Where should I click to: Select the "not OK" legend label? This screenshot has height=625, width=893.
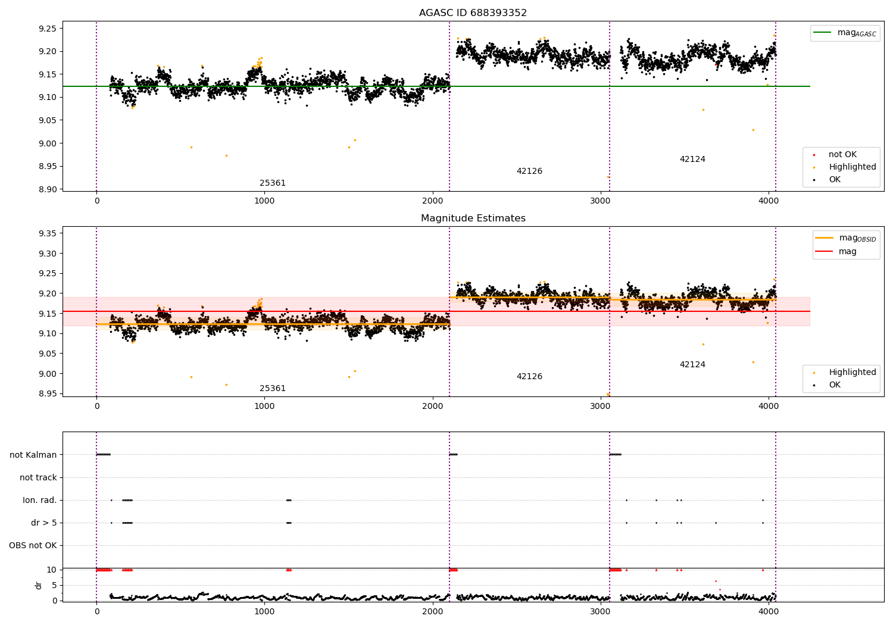coord(842,154)
